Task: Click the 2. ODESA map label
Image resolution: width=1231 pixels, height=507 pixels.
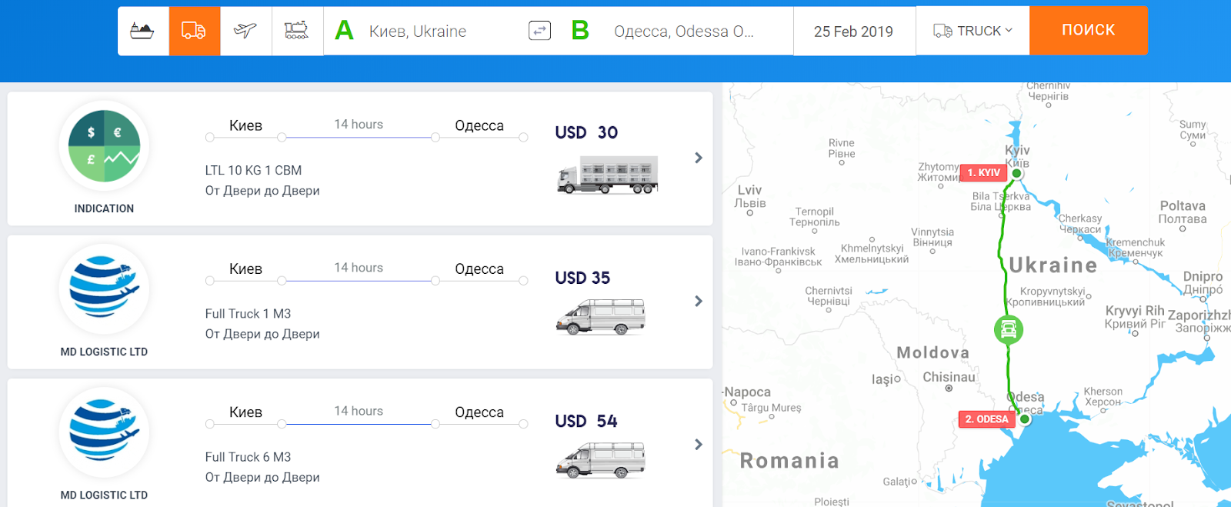Action: tap(986, 419)
